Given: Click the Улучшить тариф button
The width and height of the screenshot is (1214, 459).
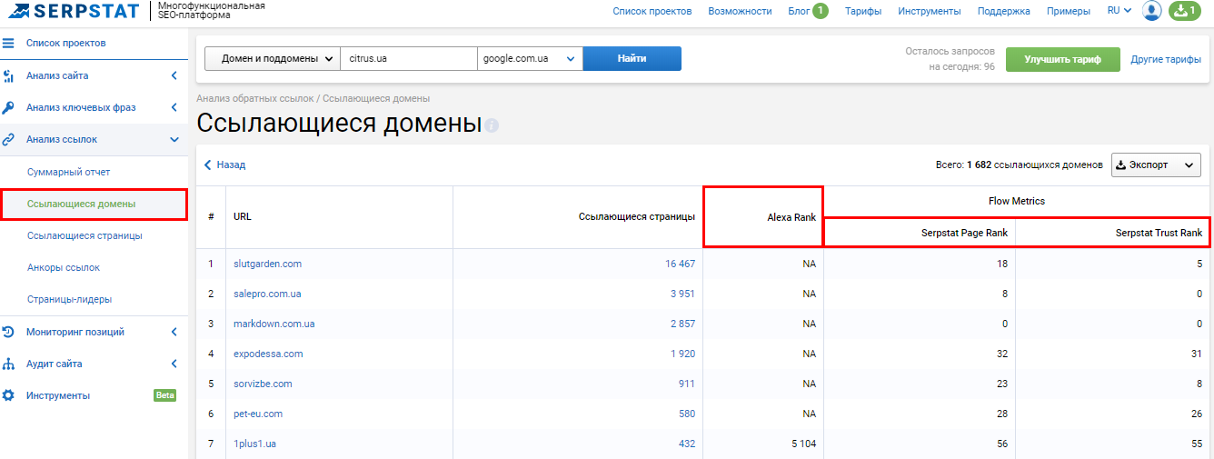Looking at the screenshot, I should [x=1063, y=59].
